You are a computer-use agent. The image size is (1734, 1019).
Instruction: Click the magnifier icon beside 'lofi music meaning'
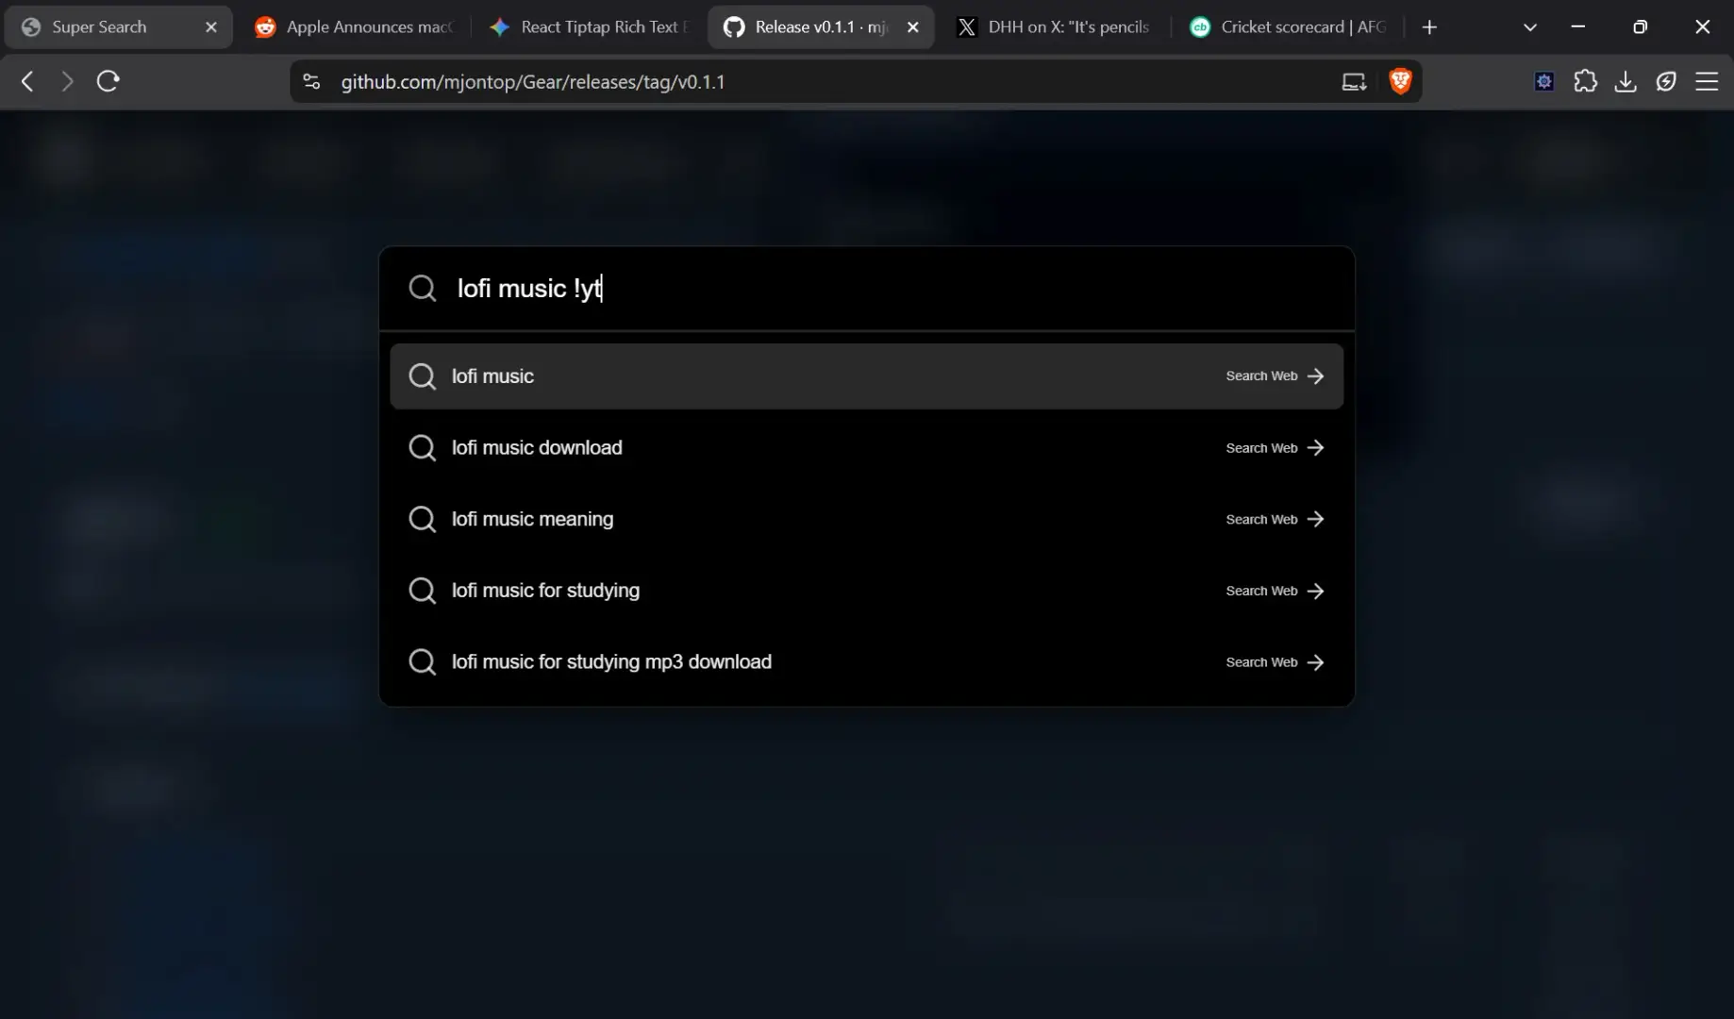[x=422, y=520]
